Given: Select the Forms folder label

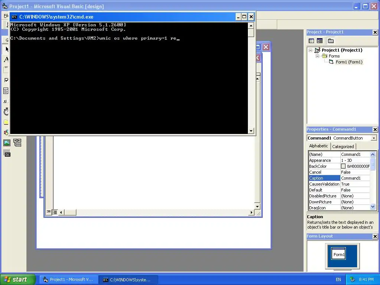Looking at the screenshot, I should pos(334,56).
